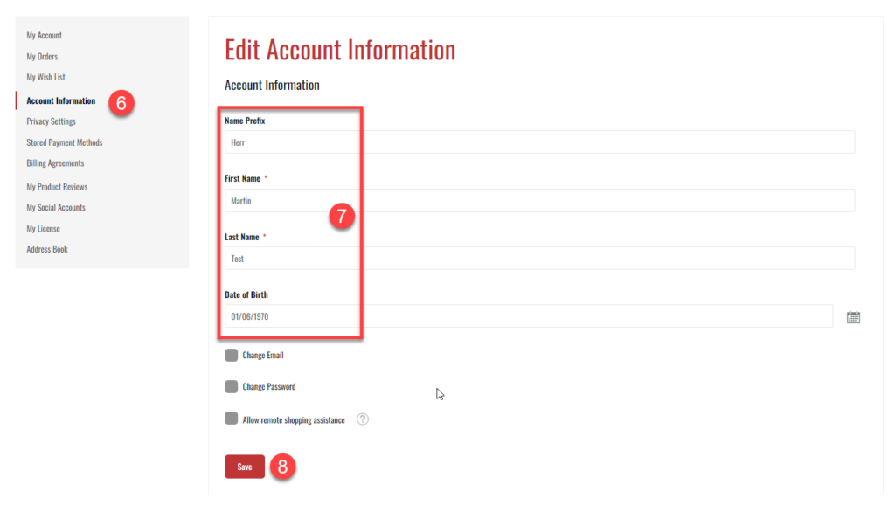895x526 pixels.
Task: Toggle Allow remote shopping assistance checkbox
Action: 232,419
